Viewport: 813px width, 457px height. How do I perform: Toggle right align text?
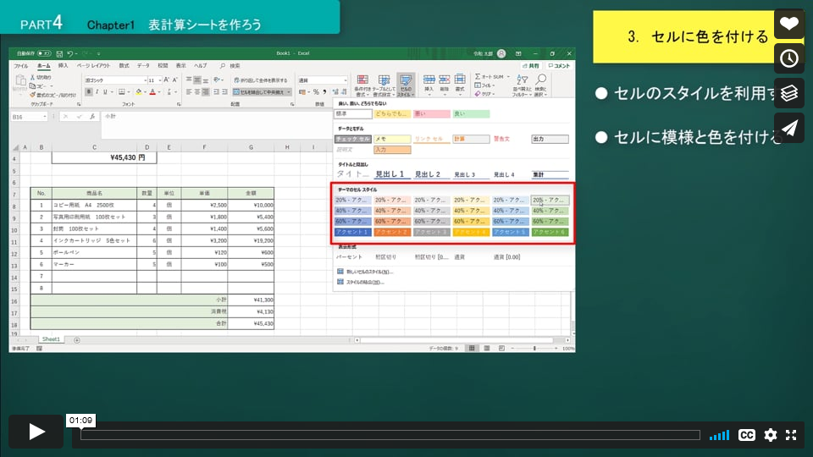[205, 91]
